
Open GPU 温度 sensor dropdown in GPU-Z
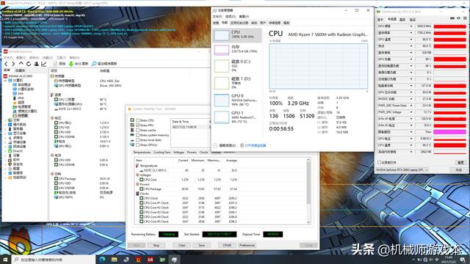point(411,40)
